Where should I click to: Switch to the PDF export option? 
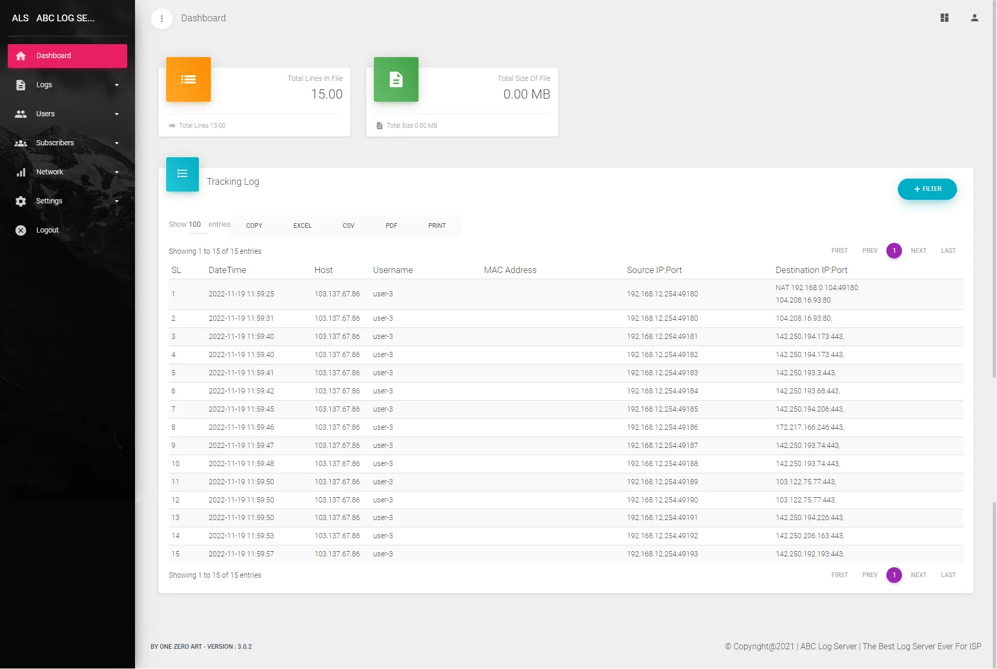coord(391,226)
